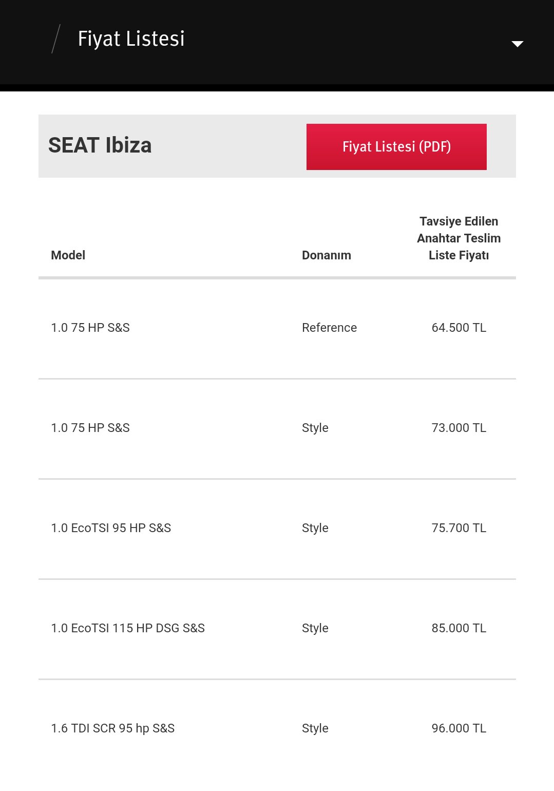Viewport: 554px width, 791px height.
Task: Click the Style trim in 73.000 TL row
Action: point(315,428)
